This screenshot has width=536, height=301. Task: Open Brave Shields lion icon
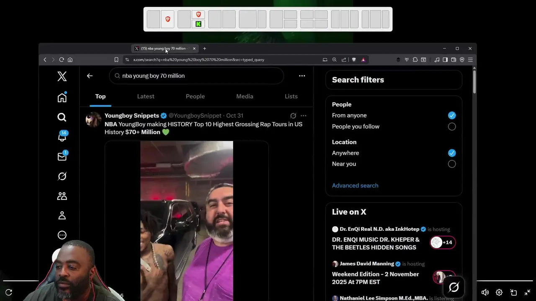(x=354, y=60)
